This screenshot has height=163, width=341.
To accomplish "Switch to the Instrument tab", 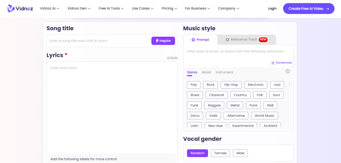I will [224, 72].
